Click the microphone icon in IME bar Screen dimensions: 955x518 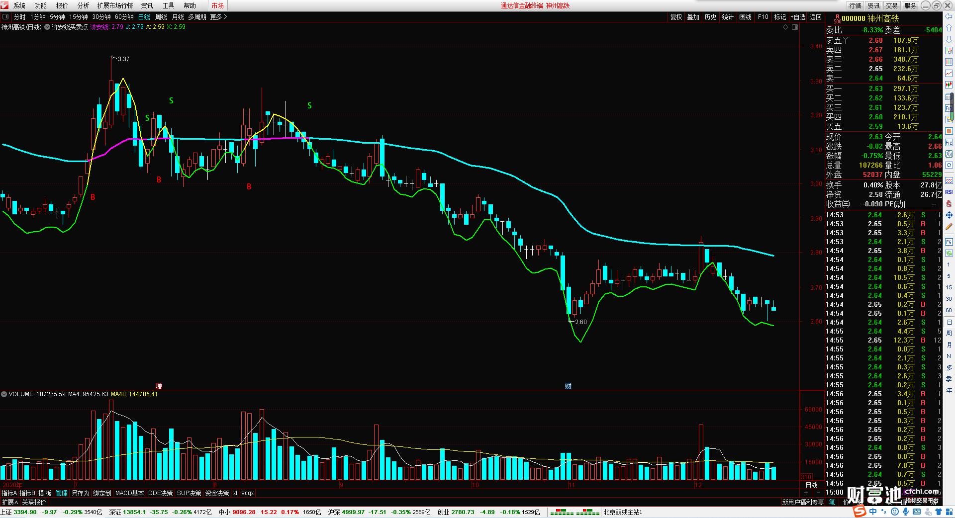pyautogui.click(x=906, y=512)
